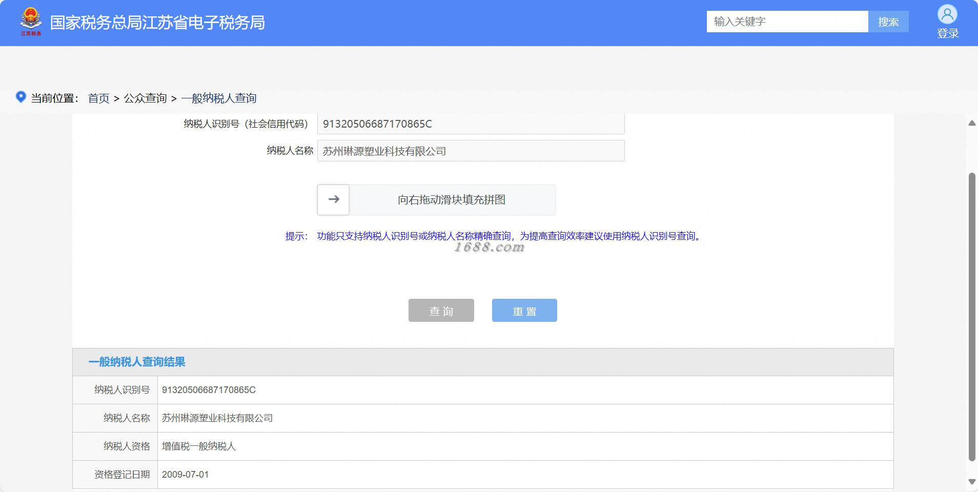Click the 资格登记日期 row label
978x492 pixels.
122,475
